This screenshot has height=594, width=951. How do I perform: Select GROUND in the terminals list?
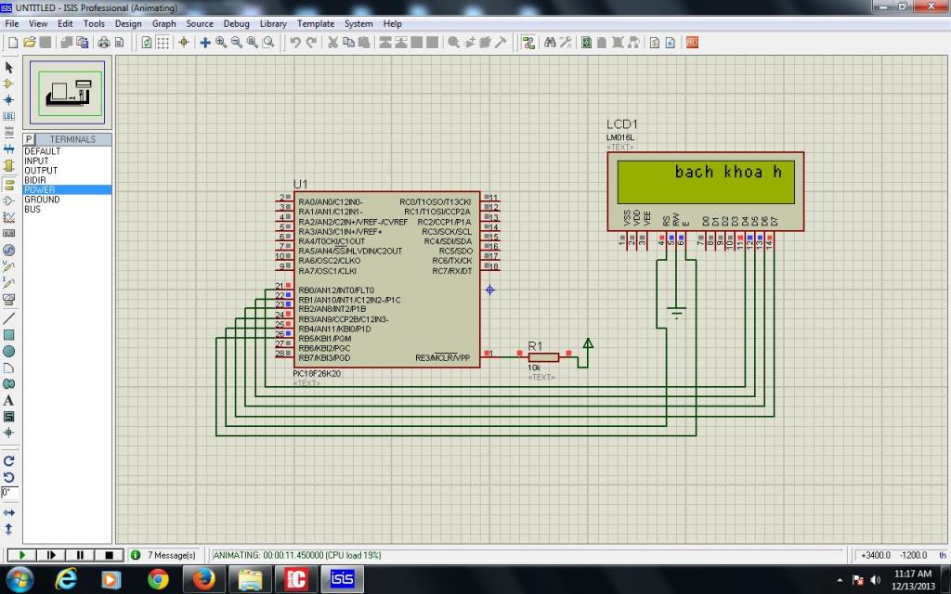coord(42,200)
